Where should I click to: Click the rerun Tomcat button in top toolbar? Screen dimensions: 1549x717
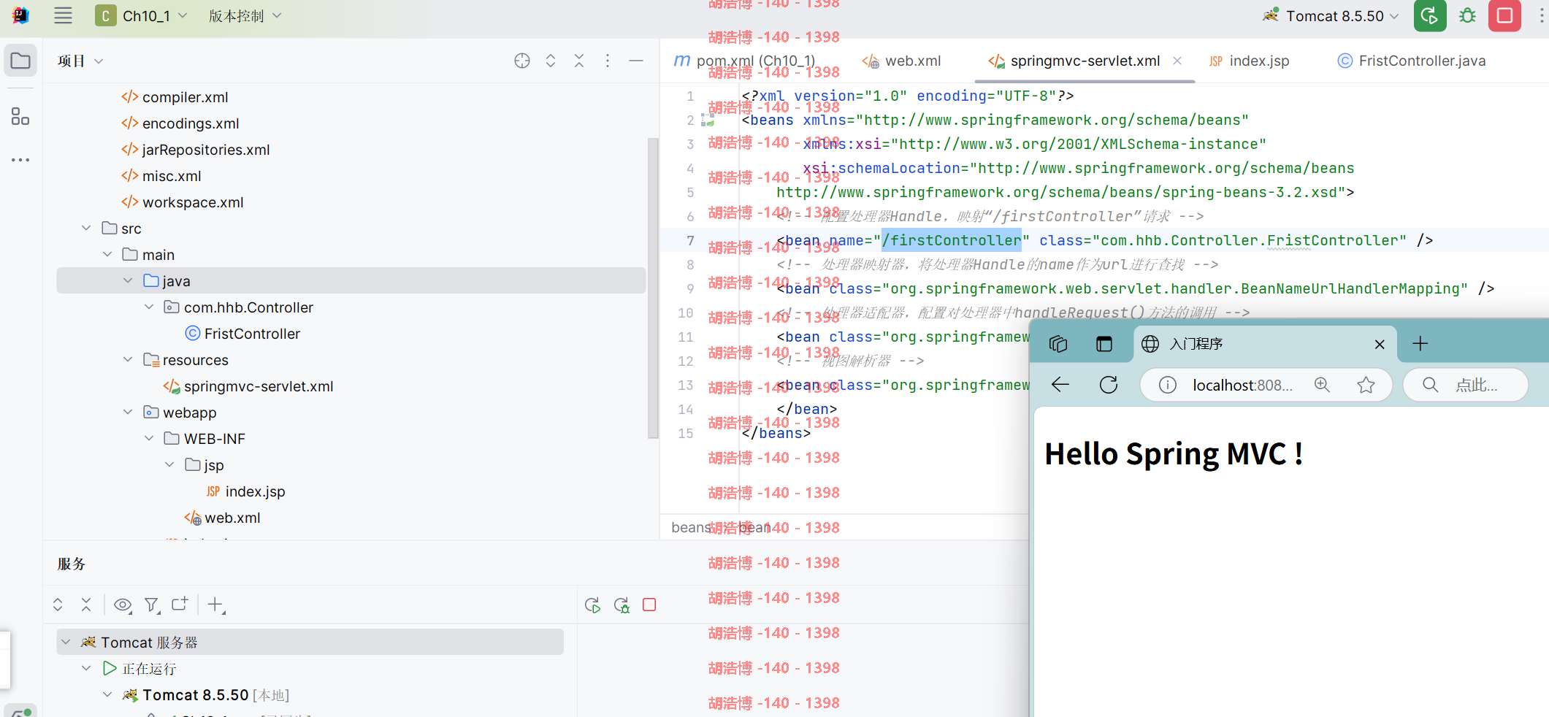tap(1430, 16)
